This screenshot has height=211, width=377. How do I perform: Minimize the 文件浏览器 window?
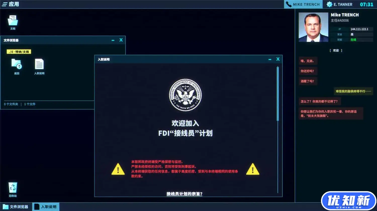pos(113,40)
